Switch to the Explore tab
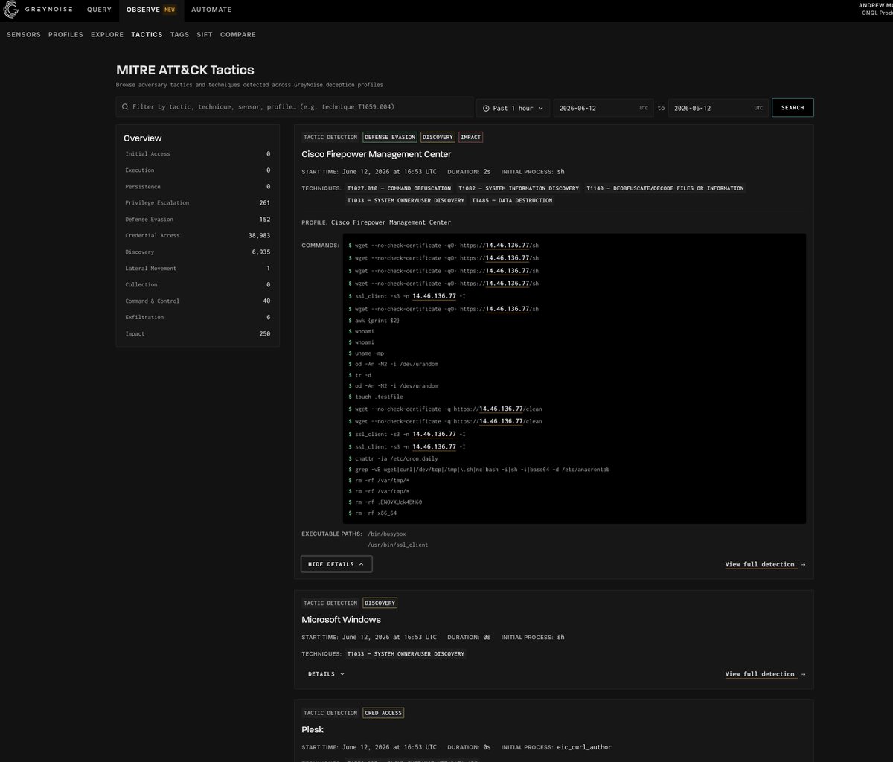 [107, 34]
